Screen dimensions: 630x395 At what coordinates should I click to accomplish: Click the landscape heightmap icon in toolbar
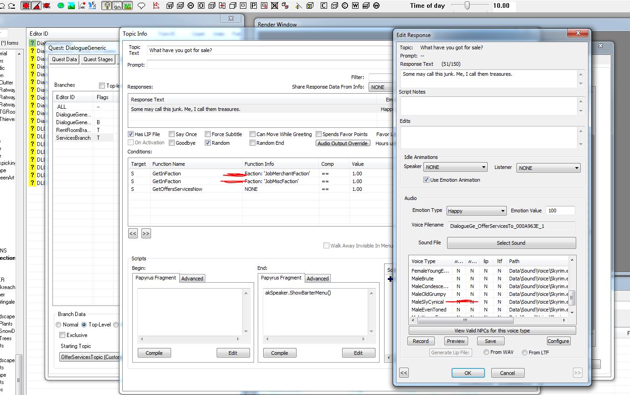72,6
